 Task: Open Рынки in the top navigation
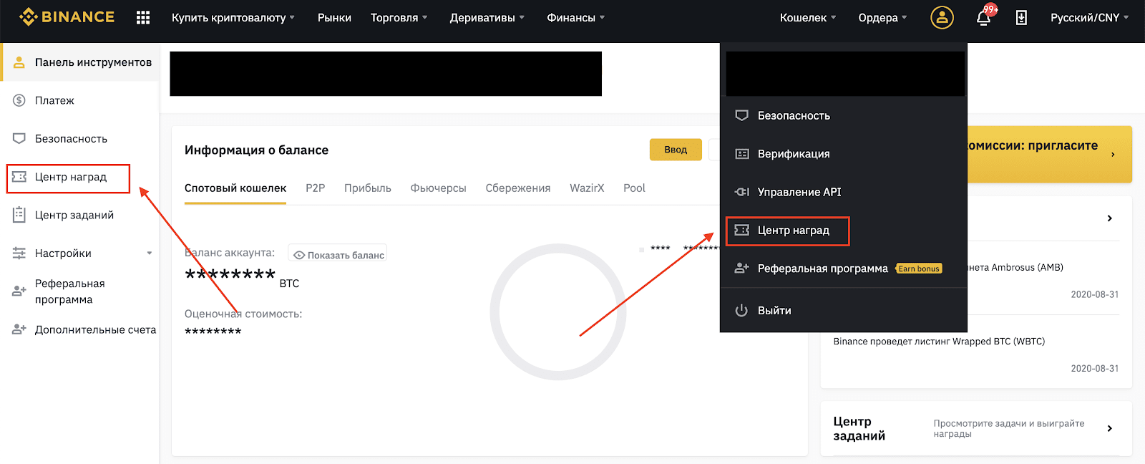tap(334, 18)
